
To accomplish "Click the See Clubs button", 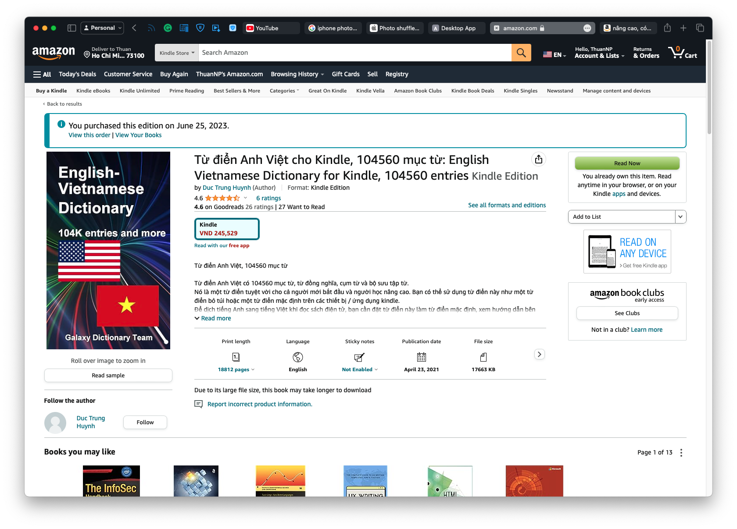I will coord(627,313).
